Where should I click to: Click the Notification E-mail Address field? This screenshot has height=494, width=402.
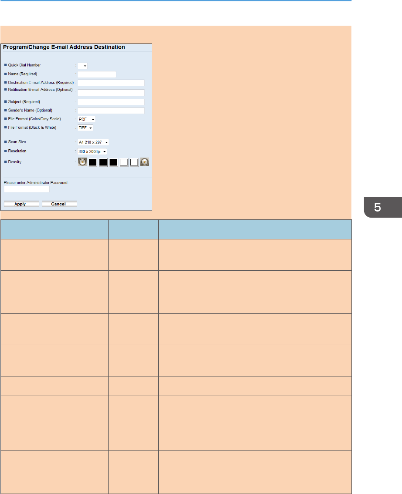pos(111,93)
